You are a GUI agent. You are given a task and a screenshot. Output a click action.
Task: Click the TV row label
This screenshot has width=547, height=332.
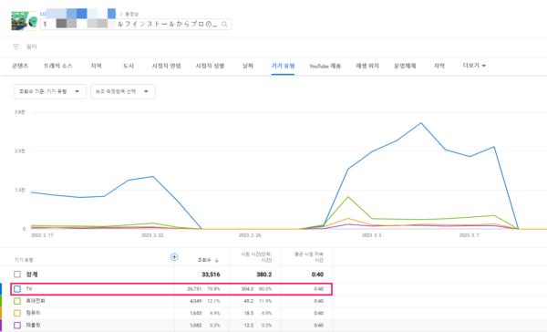(x=29, y=289)
